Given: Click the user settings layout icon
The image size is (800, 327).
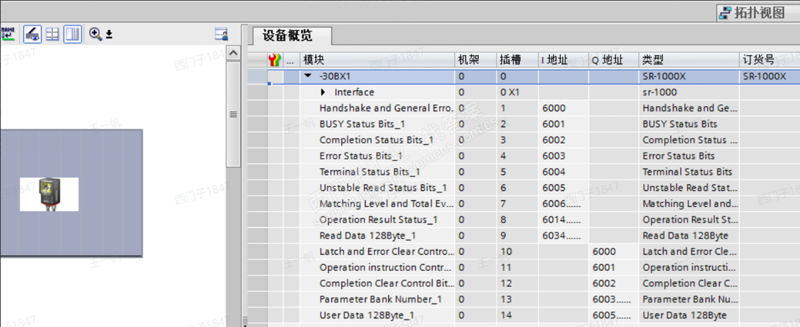Looking at the screenshot, I should [221, 34].
